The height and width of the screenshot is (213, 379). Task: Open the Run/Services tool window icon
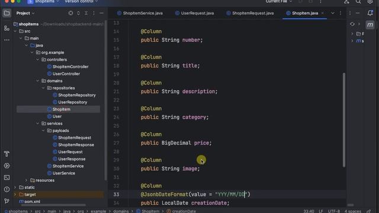pyautogui.click(x=7, y=166)
